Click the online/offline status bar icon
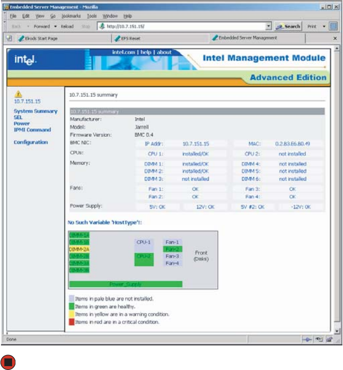The image size is (343, 370). pos(307,340)
